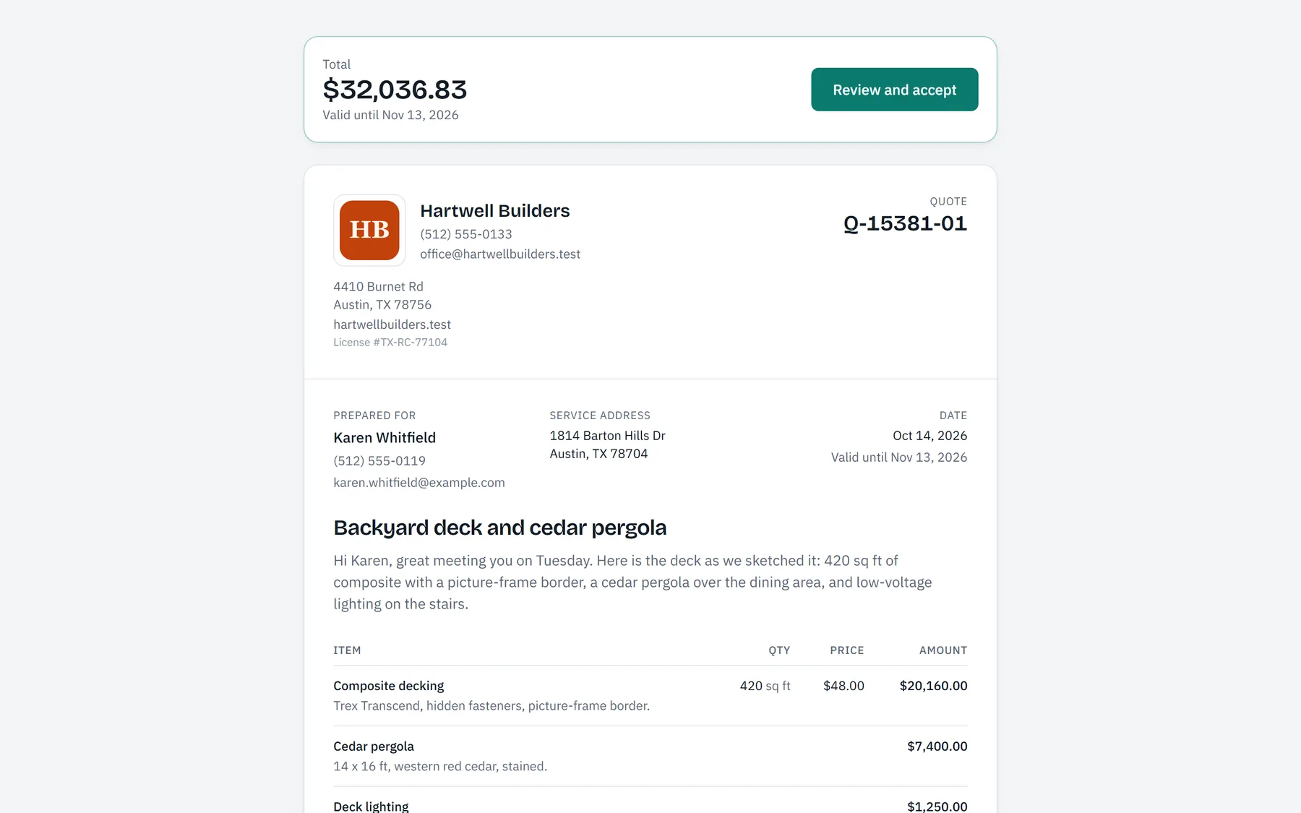
Task: Click the Austin, TX 78704 service address line
Action: (x=598, y=454)
